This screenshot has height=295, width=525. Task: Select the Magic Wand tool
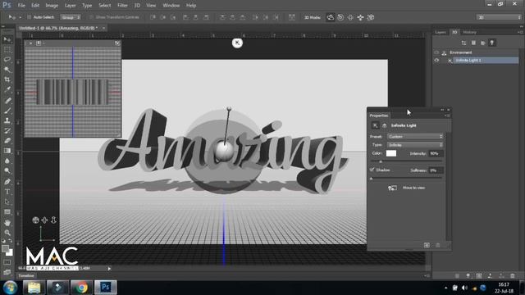pos(7,70)
